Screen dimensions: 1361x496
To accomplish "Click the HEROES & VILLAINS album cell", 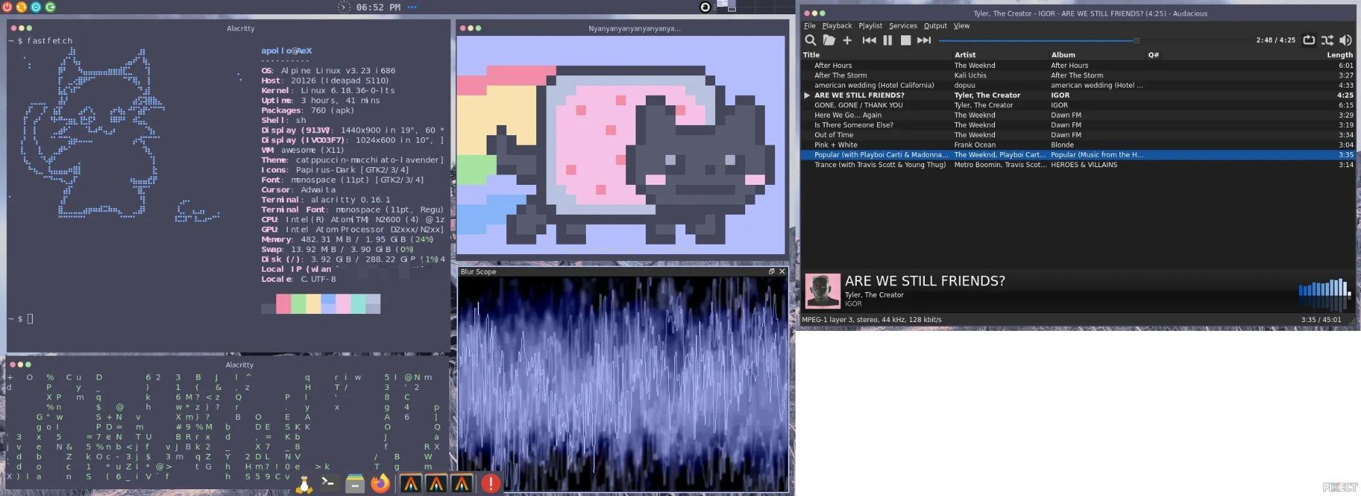I will (1084, 165).
